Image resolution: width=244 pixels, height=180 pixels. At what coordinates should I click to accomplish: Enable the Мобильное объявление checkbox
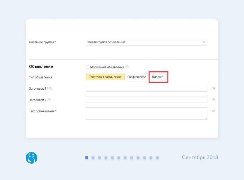tap(87, 67)
